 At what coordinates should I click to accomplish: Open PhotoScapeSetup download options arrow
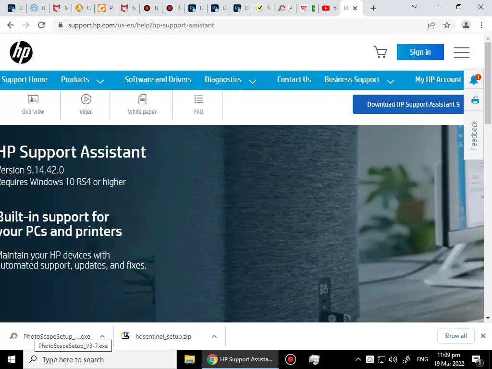tap(102, 336)
